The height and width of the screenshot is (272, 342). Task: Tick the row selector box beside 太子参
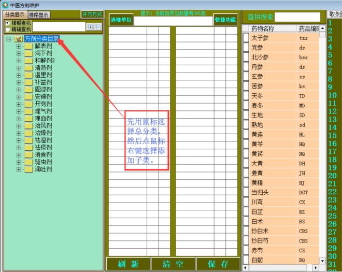tap(246, 38)
